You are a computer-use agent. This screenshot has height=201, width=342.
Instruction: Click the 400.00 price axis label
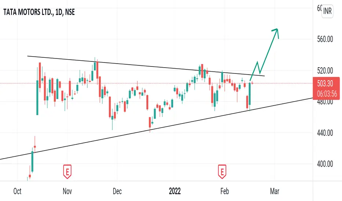click(325, 164)
